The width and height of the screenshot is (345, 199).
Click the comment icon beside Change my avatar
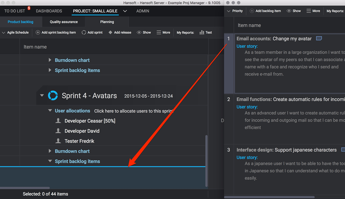(319, 39)
